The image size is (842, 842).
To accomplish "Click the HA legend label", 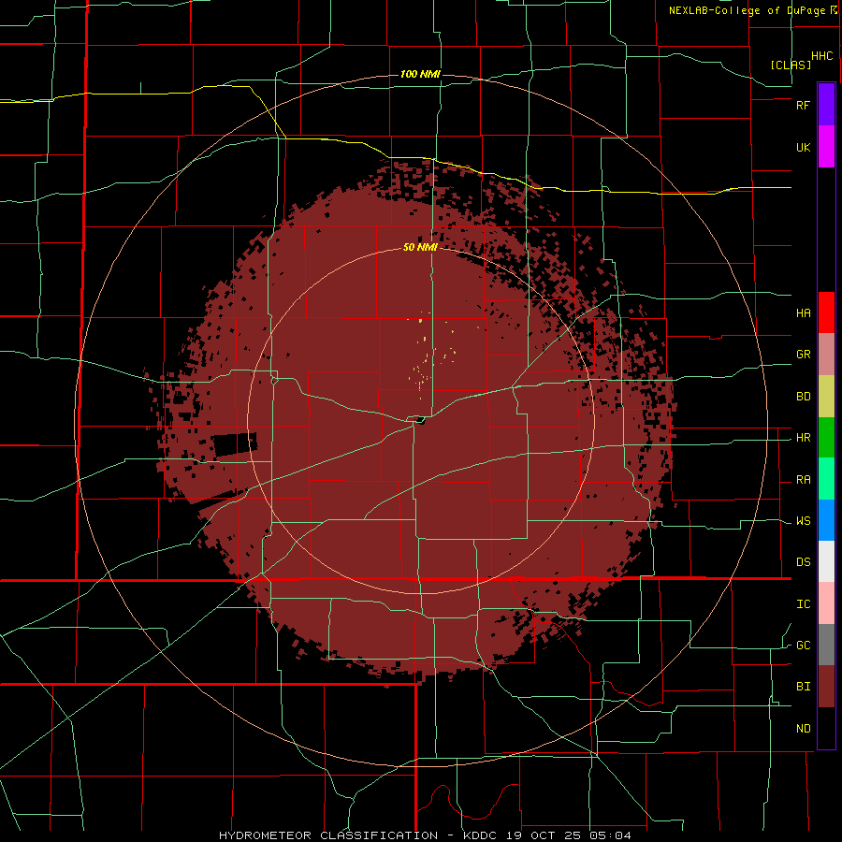I will pyautogui.click(x=804, y=313).
